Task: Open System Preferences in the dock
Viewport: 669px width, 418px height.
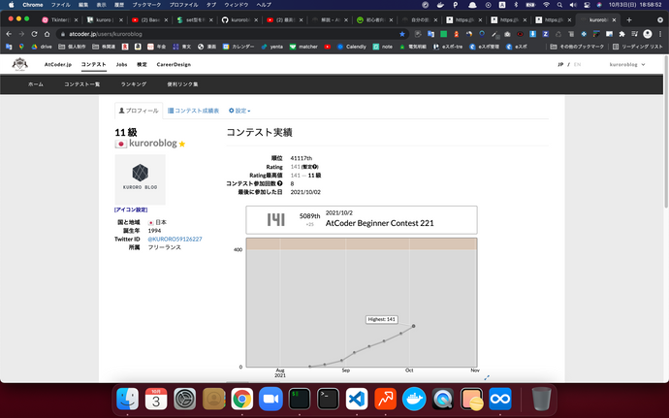Action: (x=185, y=400)
